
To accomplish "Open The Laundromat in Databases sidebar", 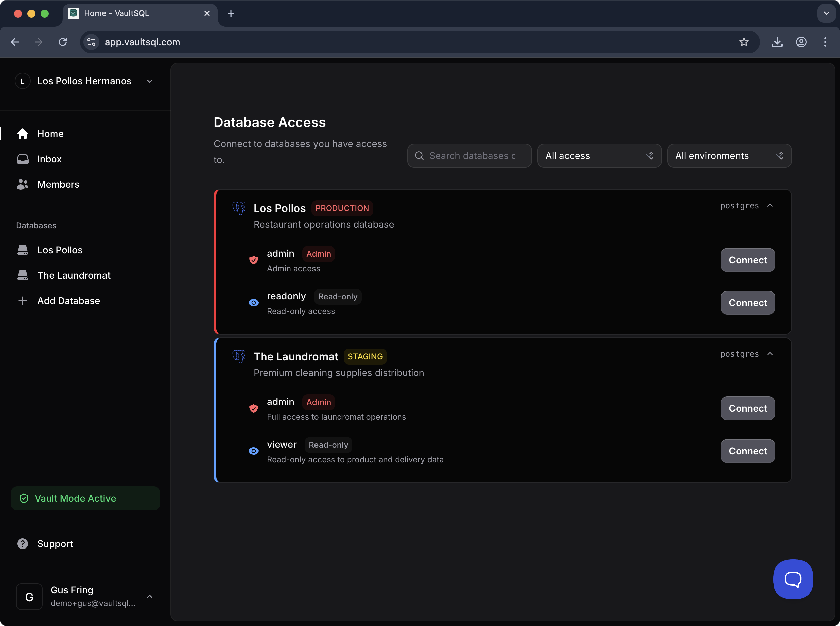I will [74, 275].
